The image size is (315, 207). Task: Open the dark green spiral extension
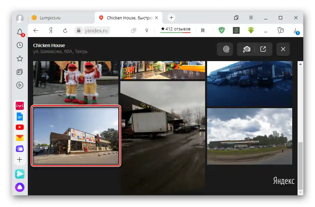[x=236, y=30]
